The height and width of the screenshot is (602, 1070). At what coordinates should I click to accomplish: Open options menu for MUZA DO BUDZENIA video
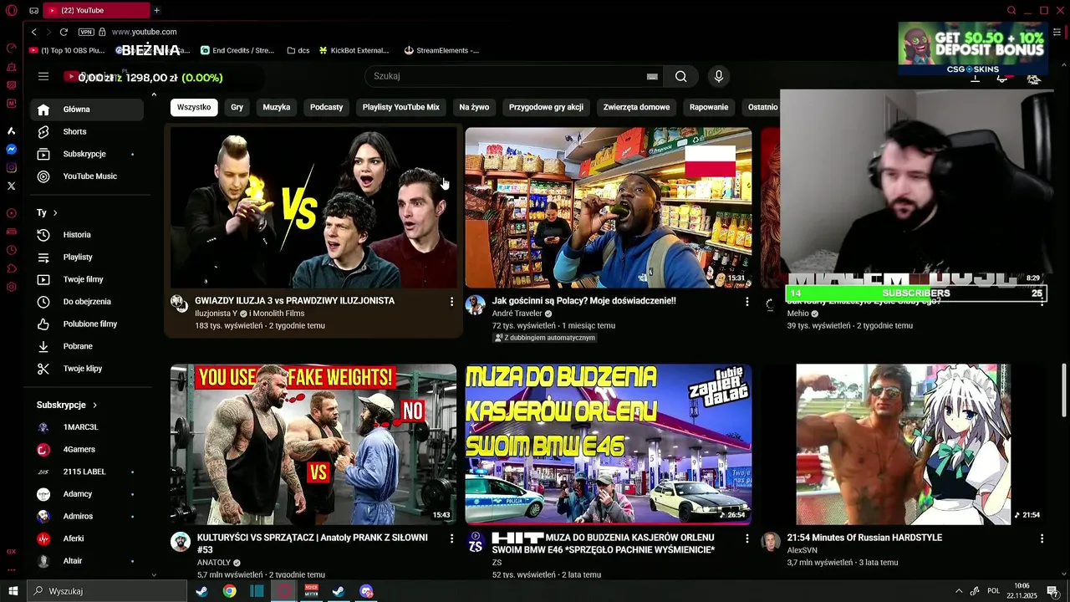746,538
